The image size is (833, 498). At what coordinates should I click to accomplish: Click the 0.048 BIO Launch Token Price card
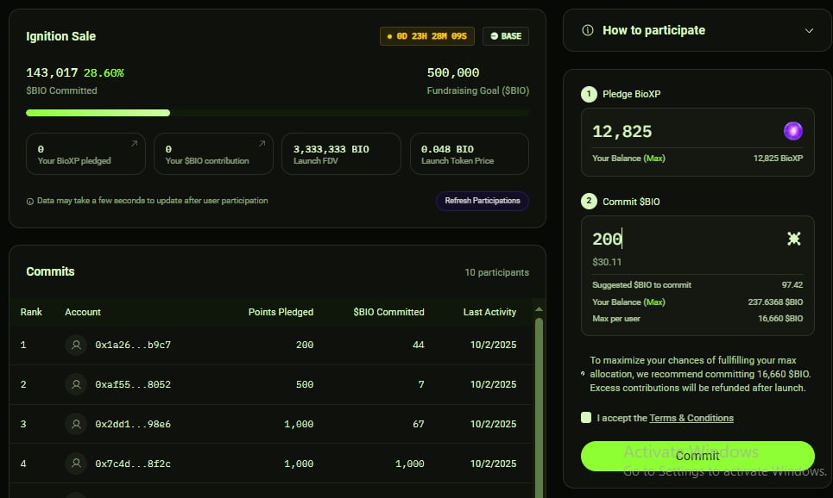(469, 154)
